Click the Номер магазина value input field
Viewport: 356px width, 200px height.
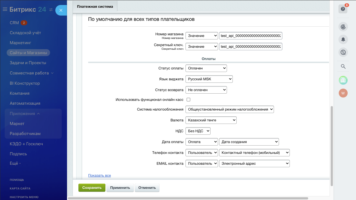pos(250,36)
